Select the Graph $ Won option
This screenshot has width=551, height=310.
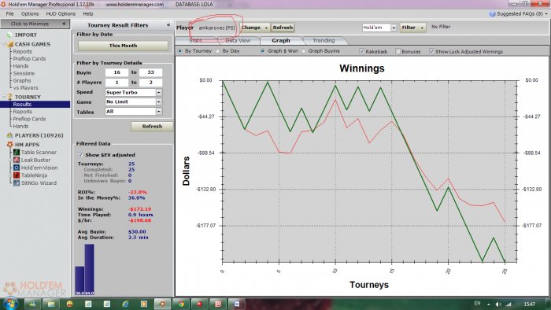(x=262, y=51)
